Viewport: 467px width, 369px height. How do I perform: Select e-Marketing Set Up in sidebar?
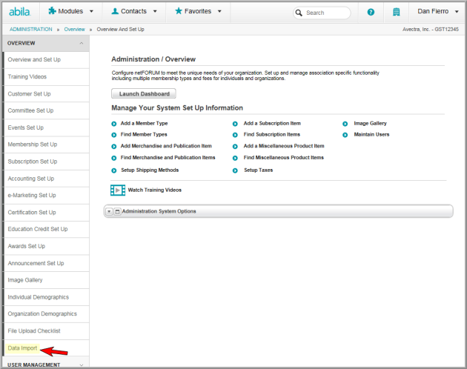tap(47, 196)
